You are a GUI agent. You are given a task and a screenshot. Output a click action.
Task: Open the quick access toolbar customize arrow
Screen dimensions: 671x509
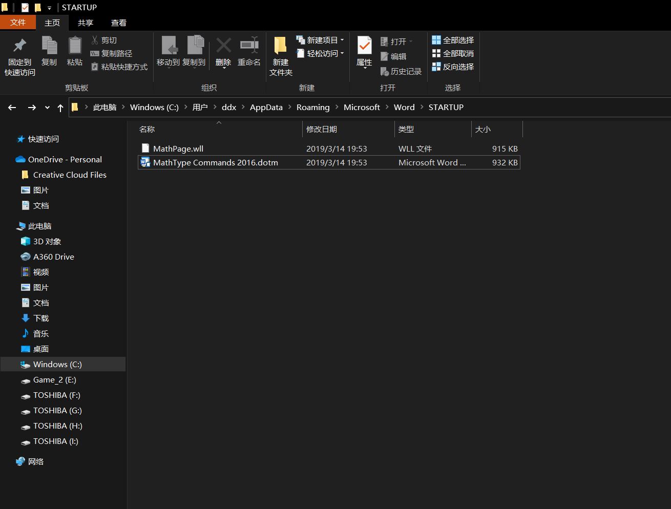(49, 8)
